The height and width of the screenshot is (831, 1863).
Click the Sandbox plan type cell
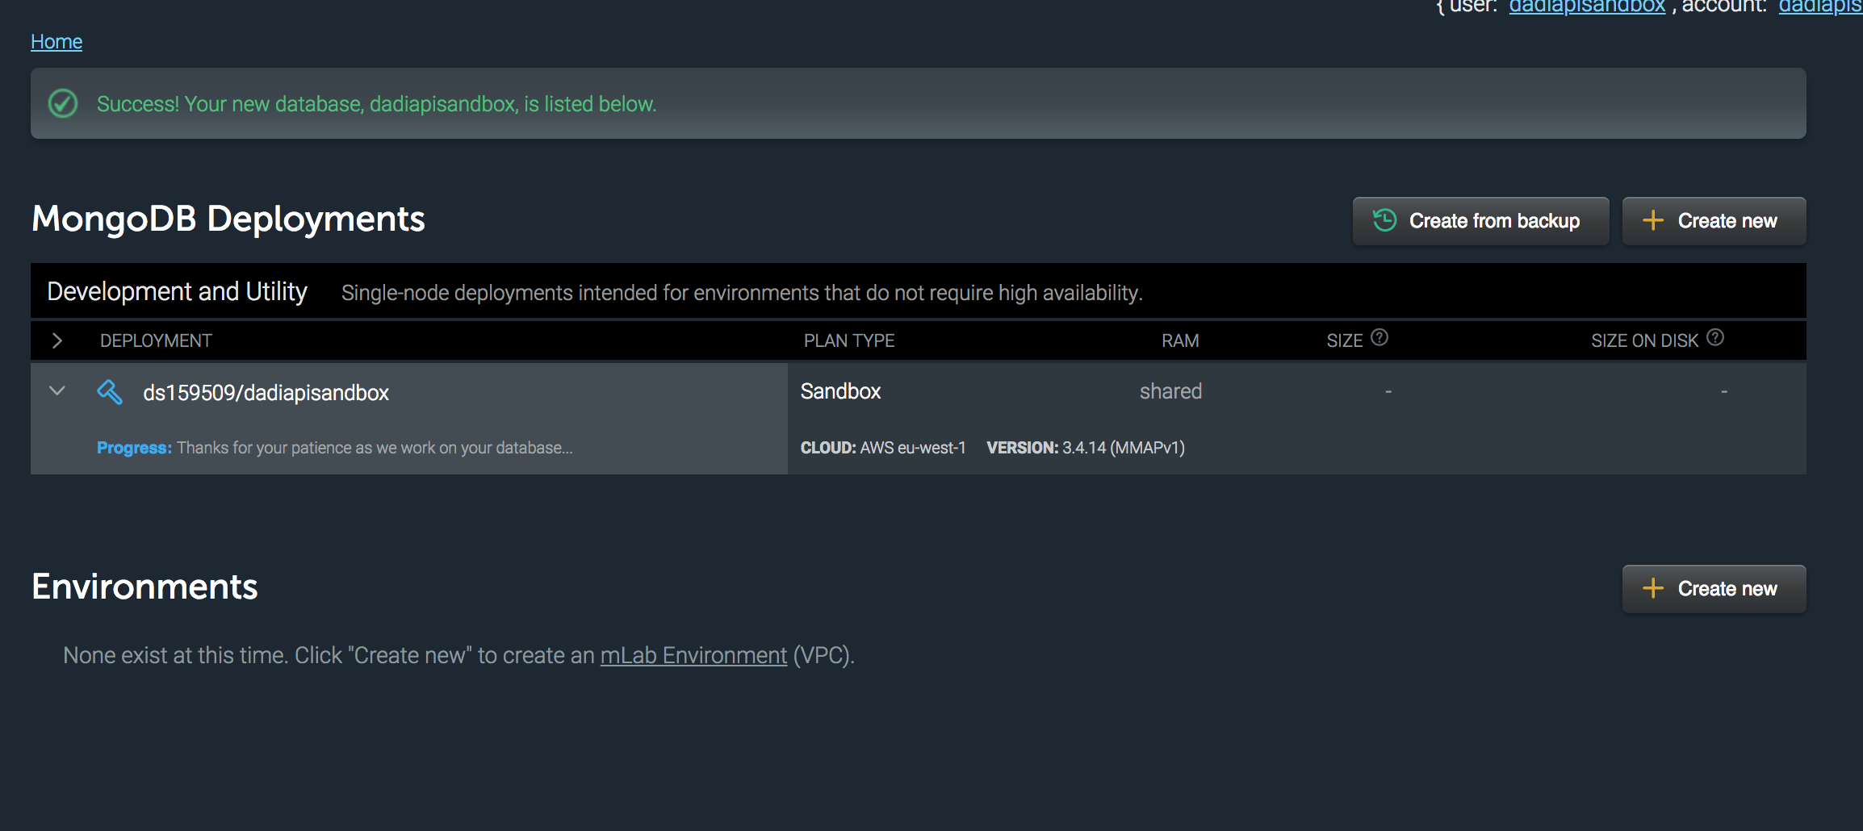coord(840,391)
